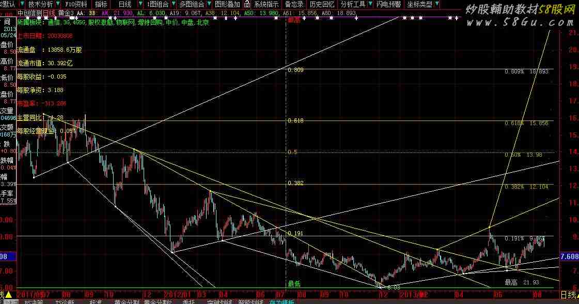Viewport: 579px width, 304px height.
Task: Click the A19: 9.067 indicator value
Action: pos(184,13)
